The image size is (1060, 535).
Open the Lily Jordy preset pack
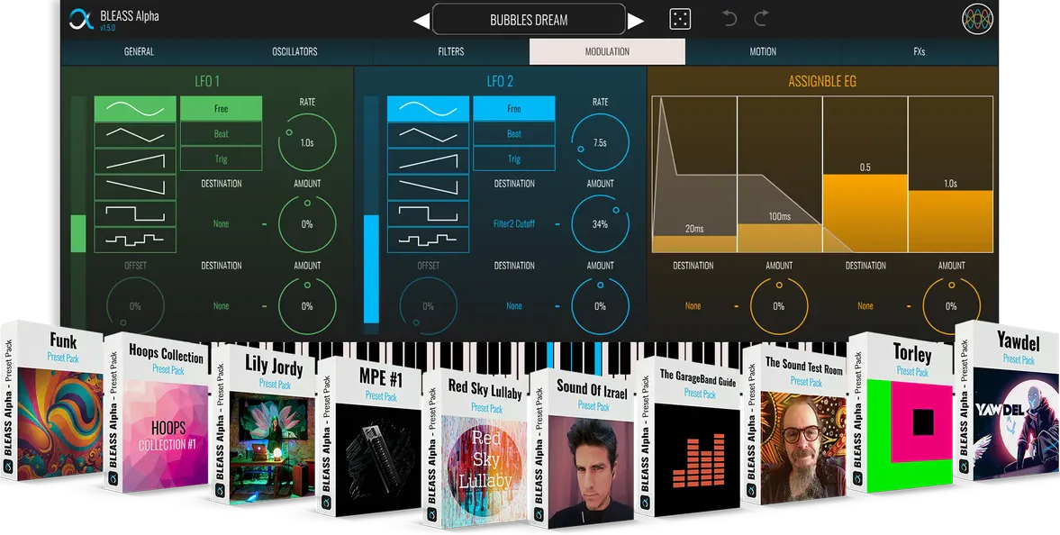[264, 423]
